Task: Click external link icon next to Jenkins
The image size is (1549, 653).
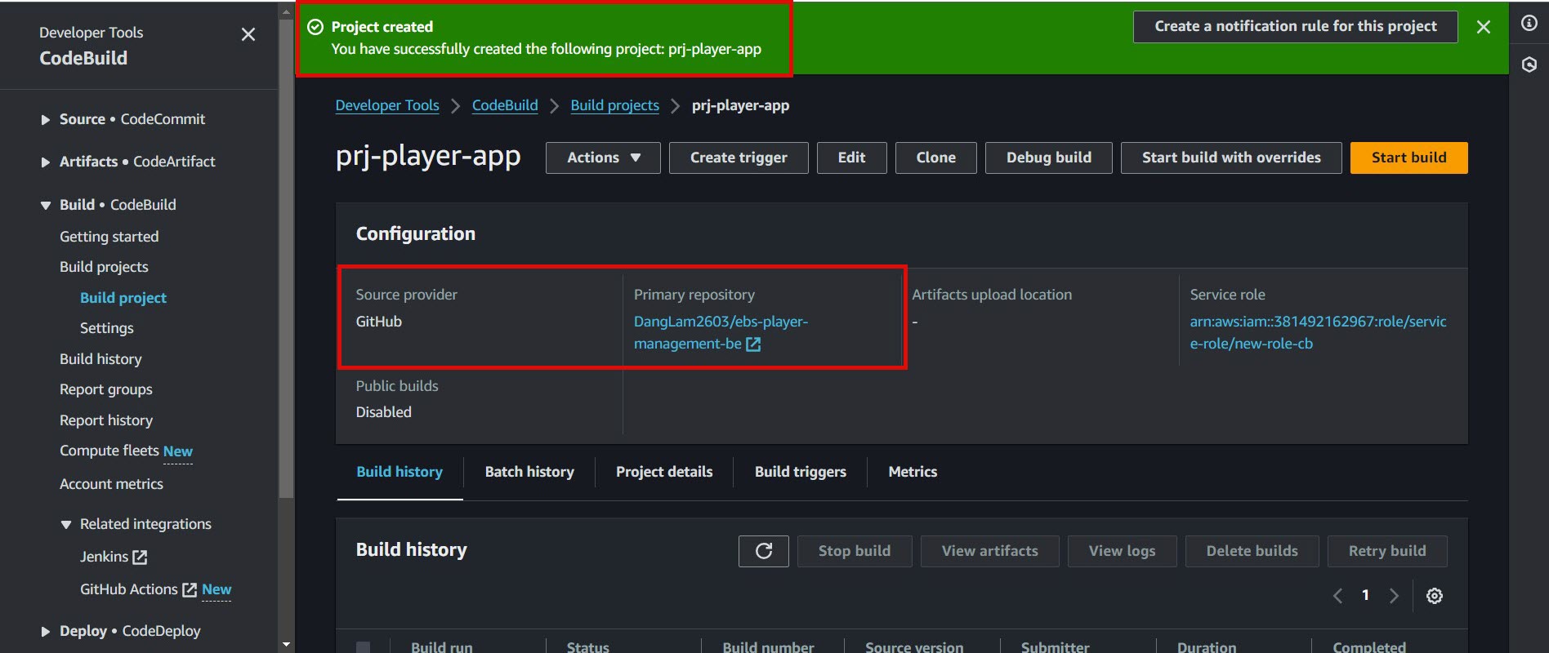Action: (x=140, y=557)
